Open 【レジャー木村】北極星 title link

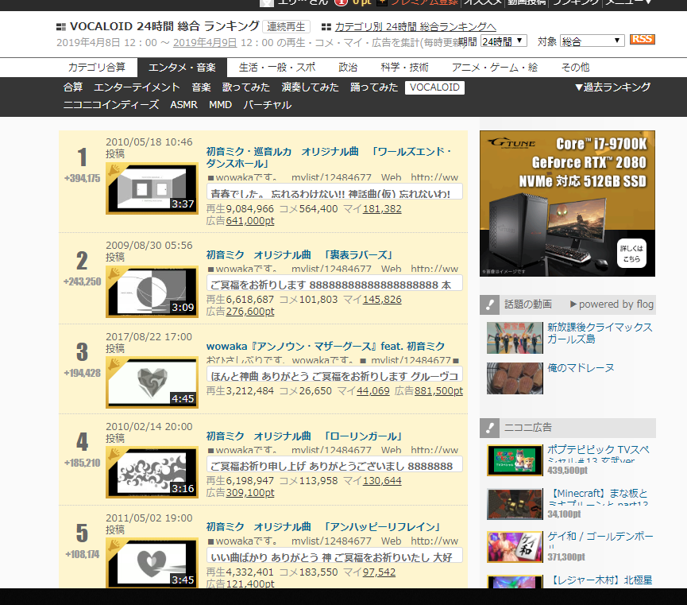tap(600, 580)
